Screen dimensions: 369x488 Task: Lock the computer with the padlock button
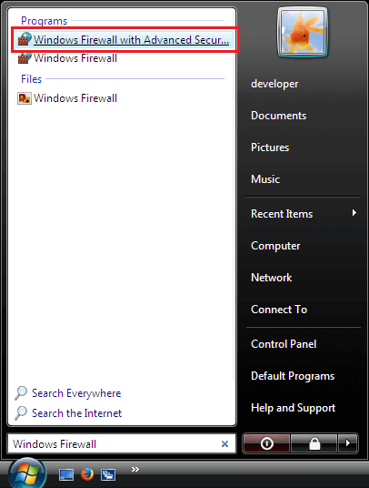[x=314, y=443]
